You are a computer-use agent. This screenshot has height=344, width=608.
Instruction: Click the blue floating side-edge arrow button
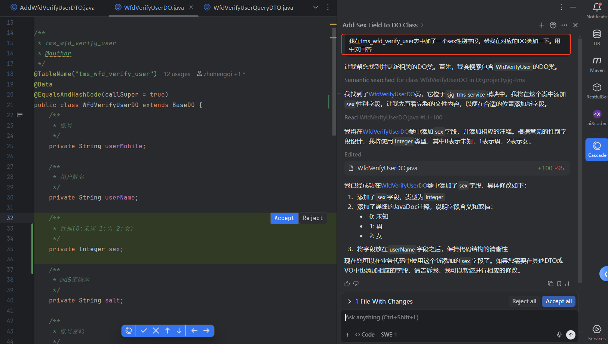tap(604, 274)
